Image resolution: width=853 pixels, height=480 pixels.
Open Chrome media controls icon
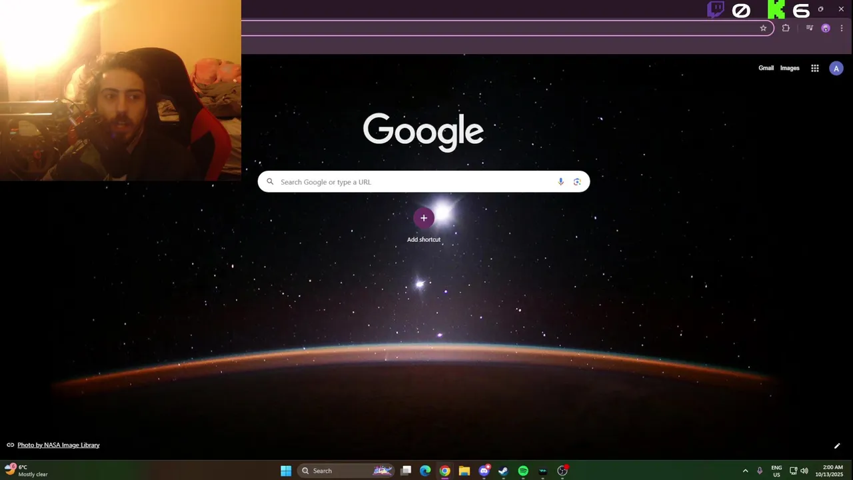point(809,28)
